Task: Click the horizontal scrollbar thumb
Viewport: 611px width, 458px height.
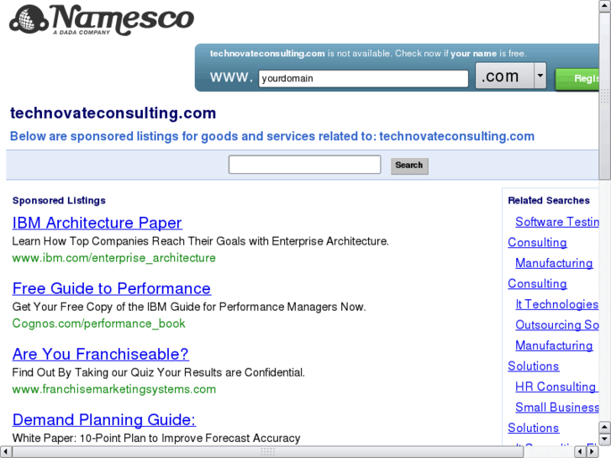Action: point(268,452)
